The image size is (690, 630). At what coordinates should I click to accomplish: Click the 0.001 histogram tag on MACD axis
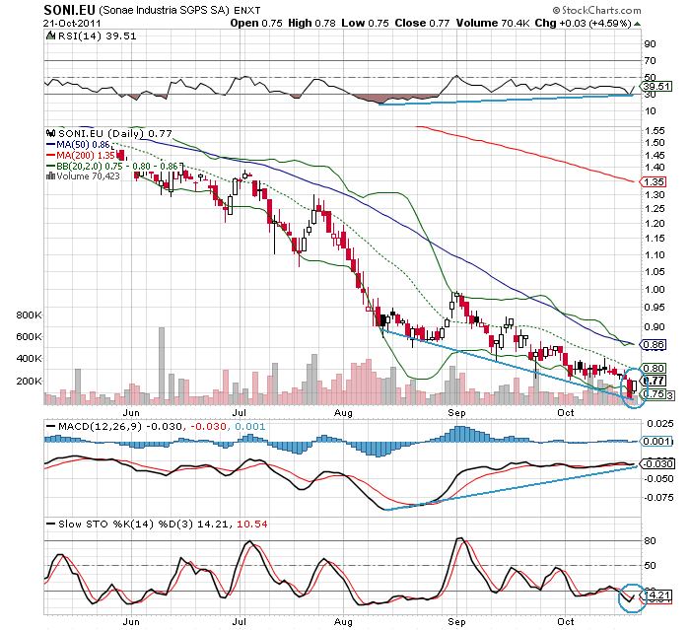[x=656, y=441]
